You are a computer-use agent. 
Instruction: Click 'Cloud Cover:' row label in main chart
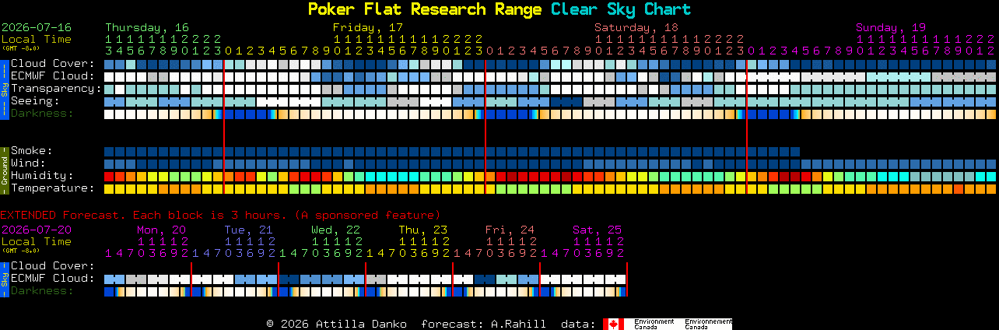[53, 64]
